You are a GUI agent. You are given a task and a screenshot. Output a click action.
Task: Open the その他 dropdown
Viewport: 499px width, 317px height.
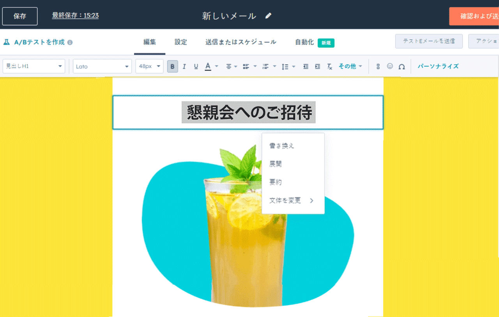pos(350,66)
